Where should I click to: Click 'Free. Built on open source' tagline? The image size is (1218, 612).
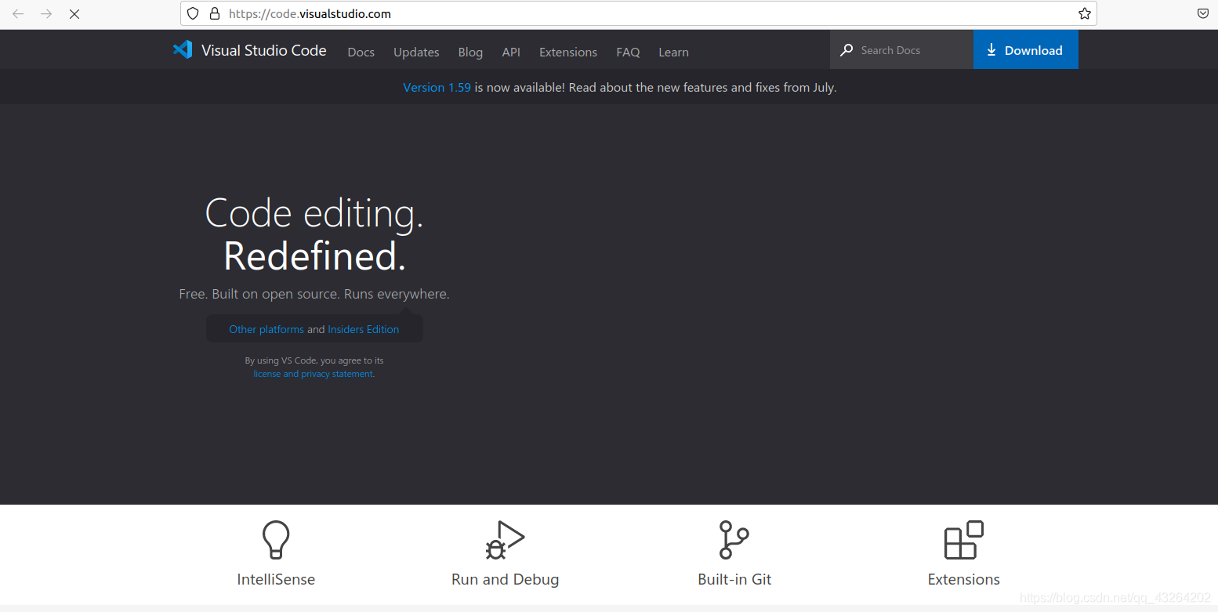[x=314, y=295]
